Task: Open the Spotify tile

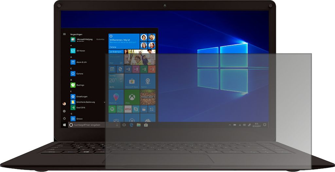Action: point(112,109)
